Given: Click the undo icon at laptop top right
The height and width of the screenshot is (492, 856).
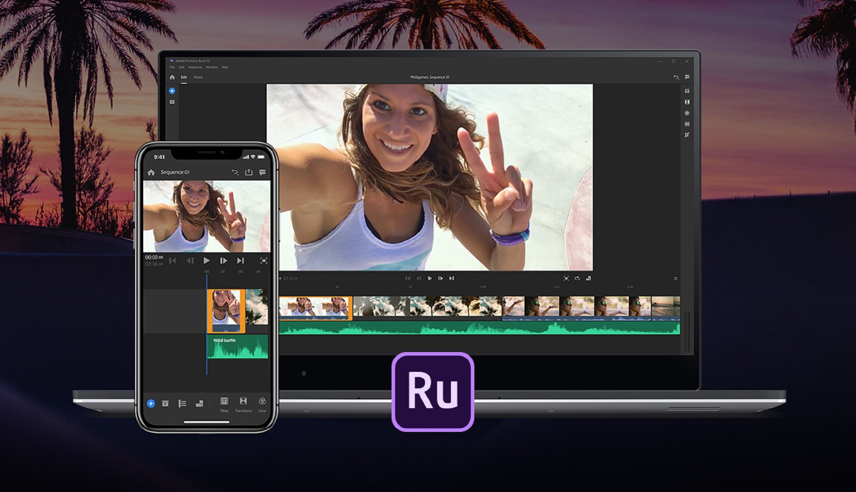Looking at the screenshot, I should tap(676, 78).
